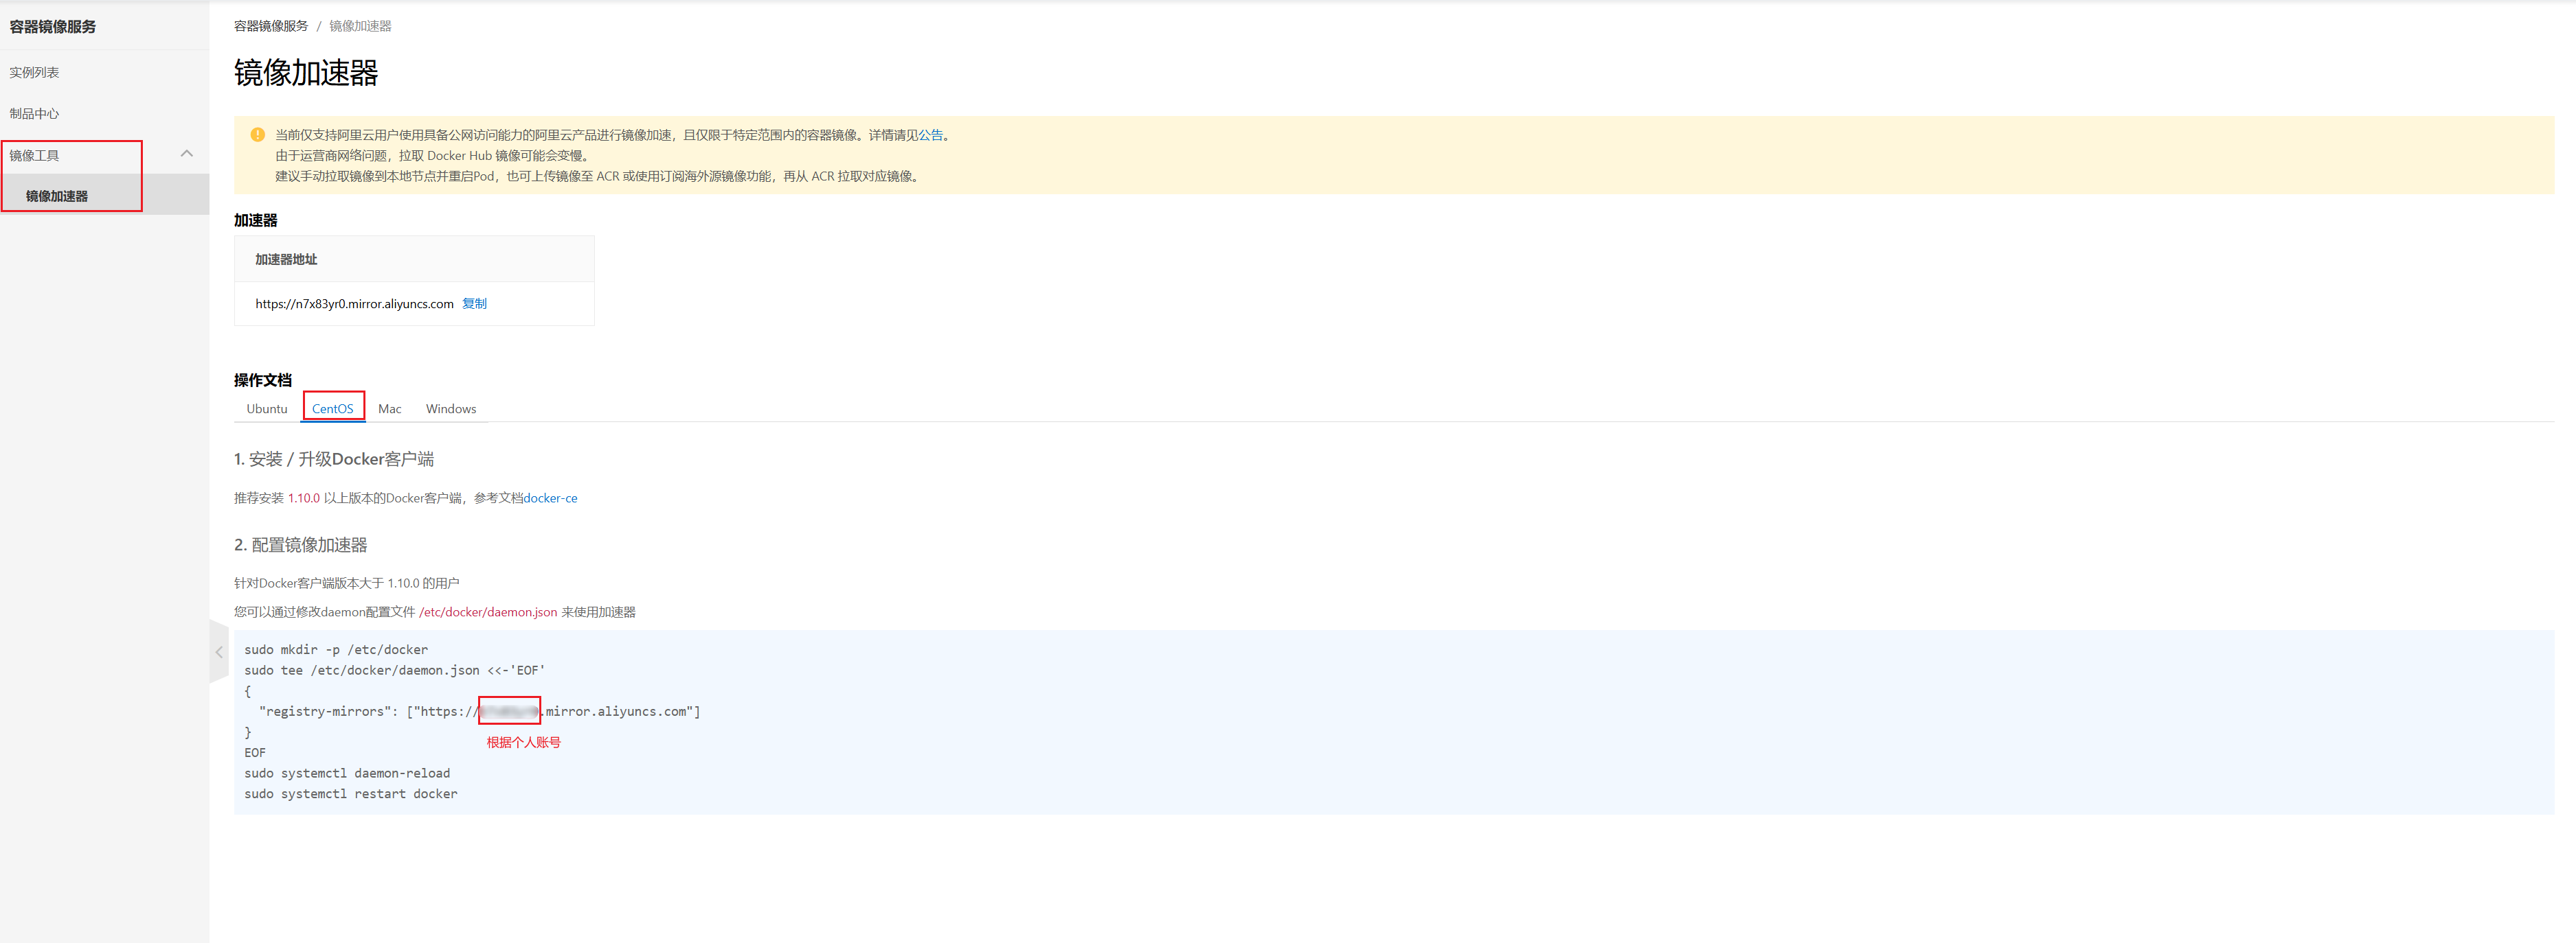Switch to the Mac tab

pos(389,408)
